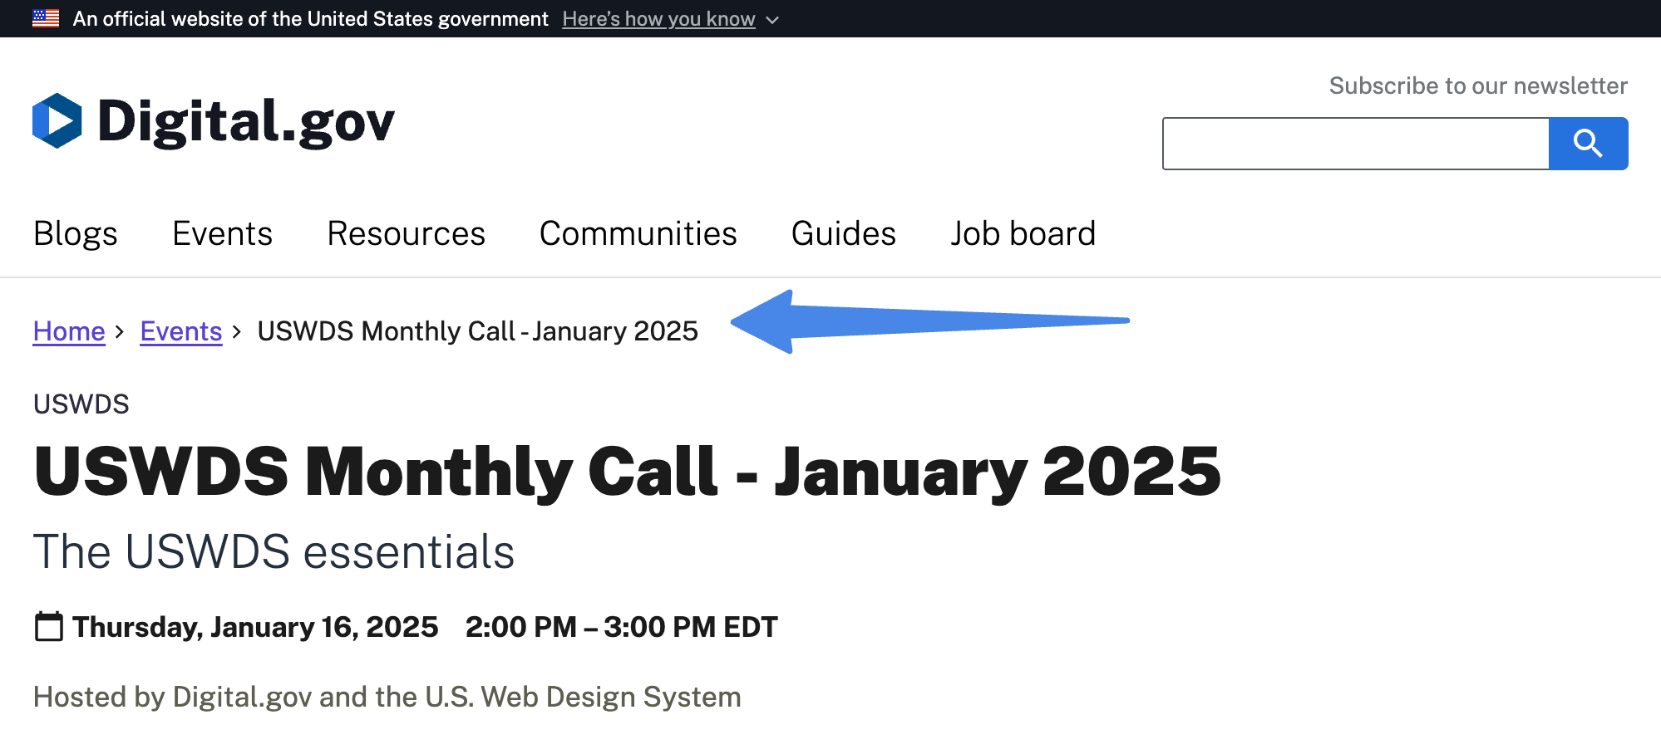The width and height of the screenshot is (1661, 749).
Task: Click the chevron next to "Here's how you know"
Action: pyautogui.click(x=771, y=19)
